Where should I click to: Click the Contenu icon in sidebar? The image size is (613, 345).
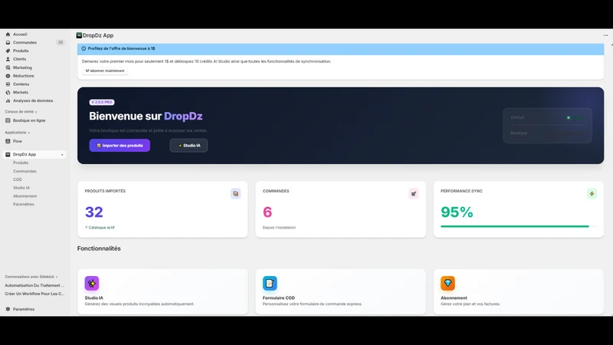[x=8, y=84]
